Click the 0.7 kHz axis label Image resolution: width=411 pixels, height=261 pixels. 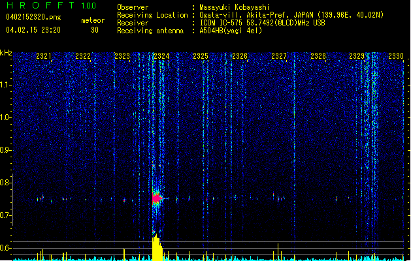(5, 215)
